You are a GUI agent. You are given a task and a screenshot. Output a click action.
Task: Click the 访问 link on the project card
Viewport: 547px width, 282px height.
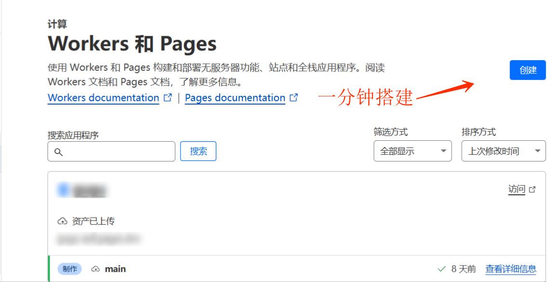516,189
